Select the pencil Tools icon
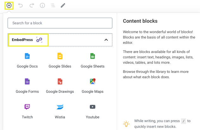Viewport: 200px width, 130px height. [63, 5]
